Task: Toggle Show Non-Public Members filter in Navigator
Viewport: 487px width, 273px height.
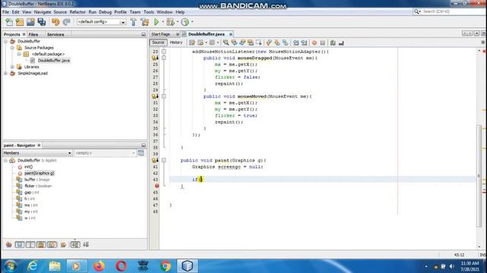Action: (x=41, y=245)
